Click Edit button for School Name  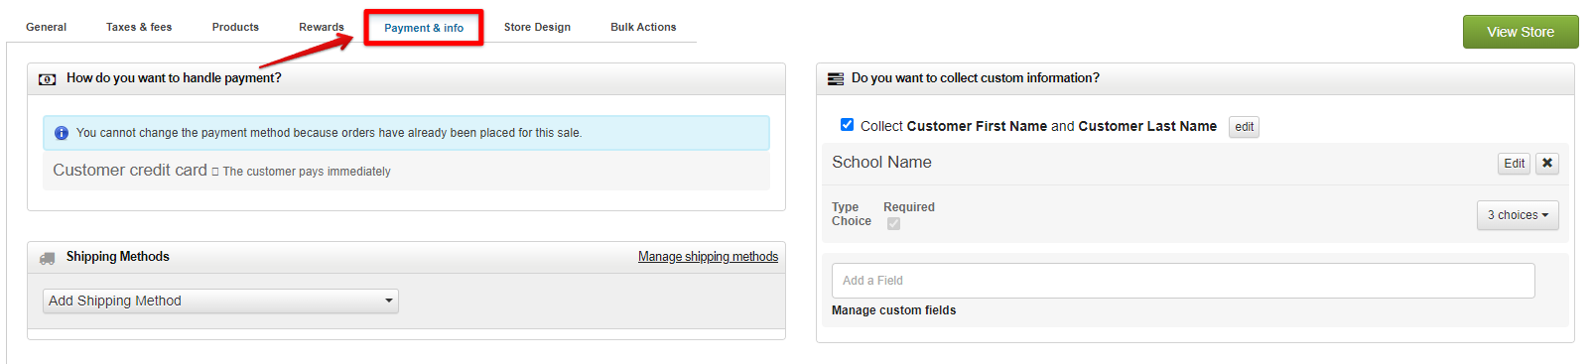[1514, 164]
